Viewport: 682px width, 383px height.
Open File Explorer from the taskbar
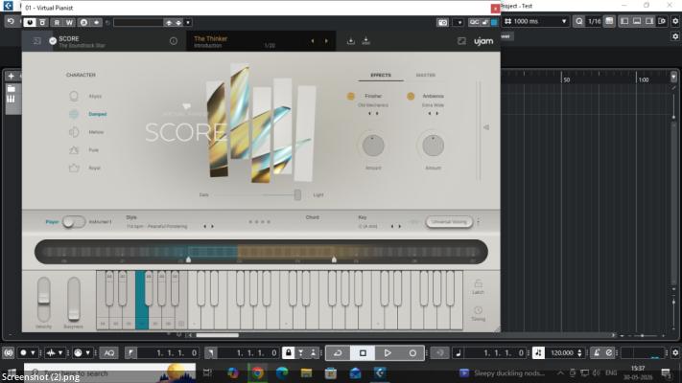[306, 372]
